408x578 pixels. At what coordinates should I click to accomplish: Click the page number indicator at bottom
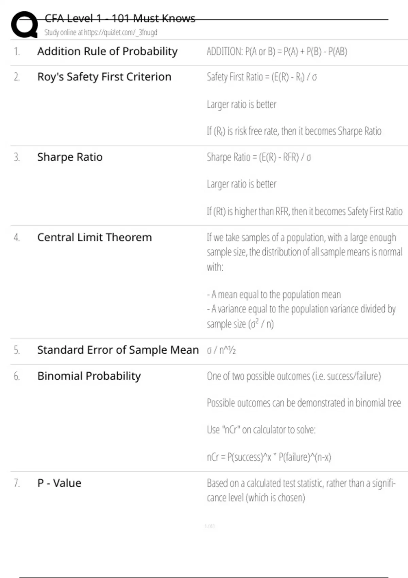click(x=210, y=526)
